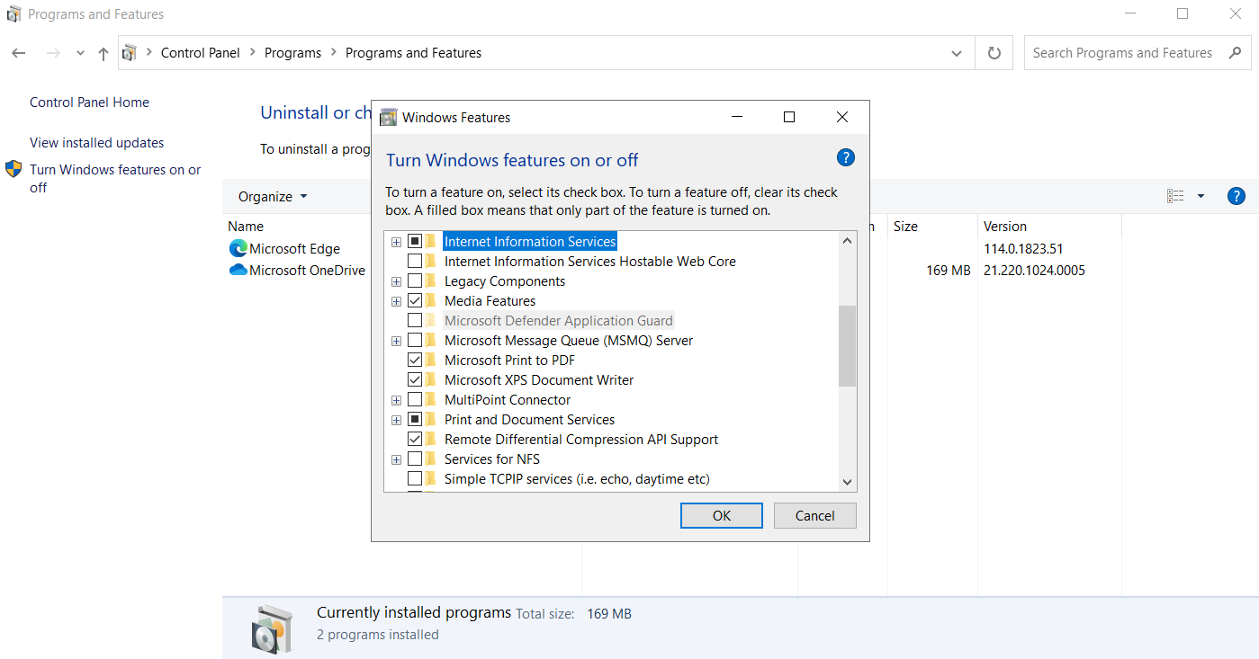Expand the Media Features node
This screenshot has width=1259, height=659.
pyautogui.click(x=396, y=301)
